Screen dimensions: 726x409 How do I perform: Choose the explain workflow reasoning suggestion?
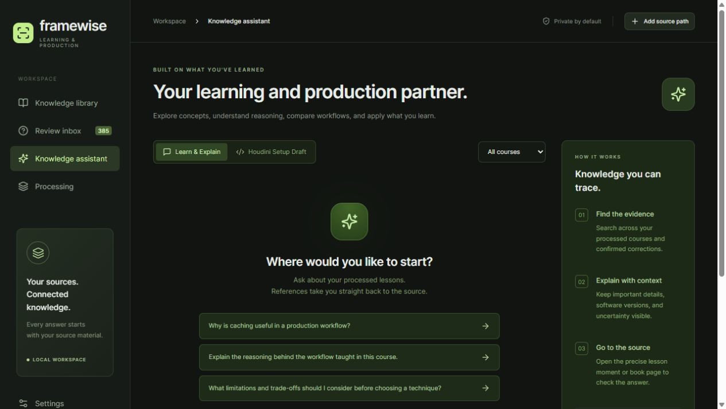(349, 357)
